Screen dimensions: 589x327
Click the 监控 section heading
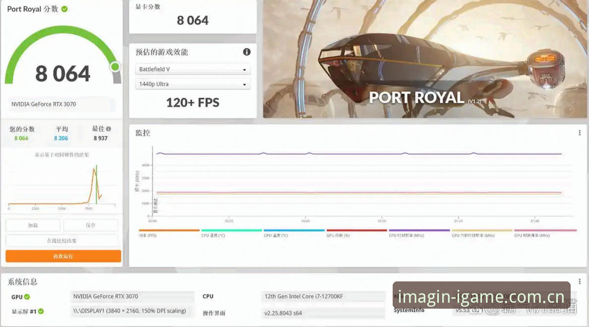point(143,132)
